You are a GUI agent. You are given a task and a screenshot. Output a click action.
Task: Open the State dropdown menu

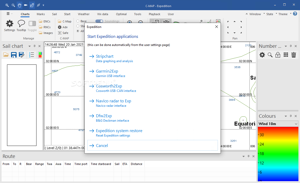point(270,14)
